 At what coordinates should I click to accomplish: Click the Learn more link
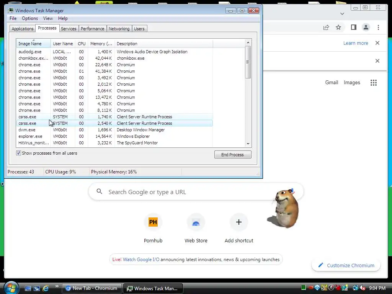356,43
